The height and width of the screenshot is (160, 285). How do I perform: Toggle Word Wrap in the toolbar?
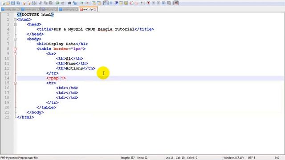click(x=106, y=3)
